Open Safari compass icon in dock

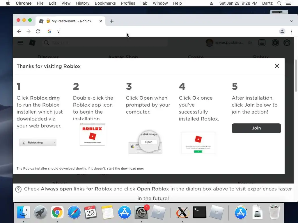click(x=74, y=212)
